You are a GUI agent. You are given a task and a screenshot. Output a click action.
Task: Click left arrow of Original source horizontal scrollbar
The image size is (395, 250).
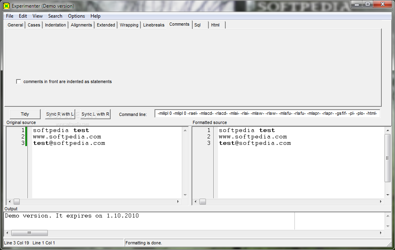[x=10, y=201]
